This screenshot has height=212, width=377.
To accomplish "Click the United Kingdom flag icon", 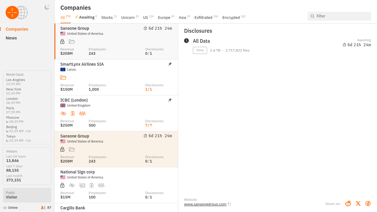I will [63, 105].
